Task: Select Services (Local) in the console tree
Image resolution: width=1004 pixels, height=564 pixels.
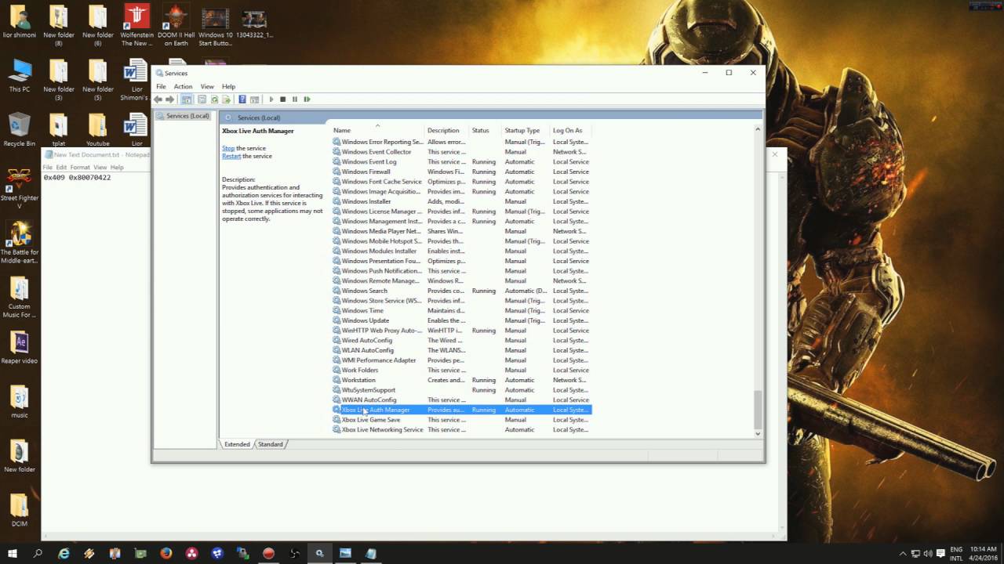Action: coord(187,116)
